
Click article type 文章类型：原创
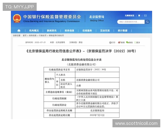[x=76, y=42]
